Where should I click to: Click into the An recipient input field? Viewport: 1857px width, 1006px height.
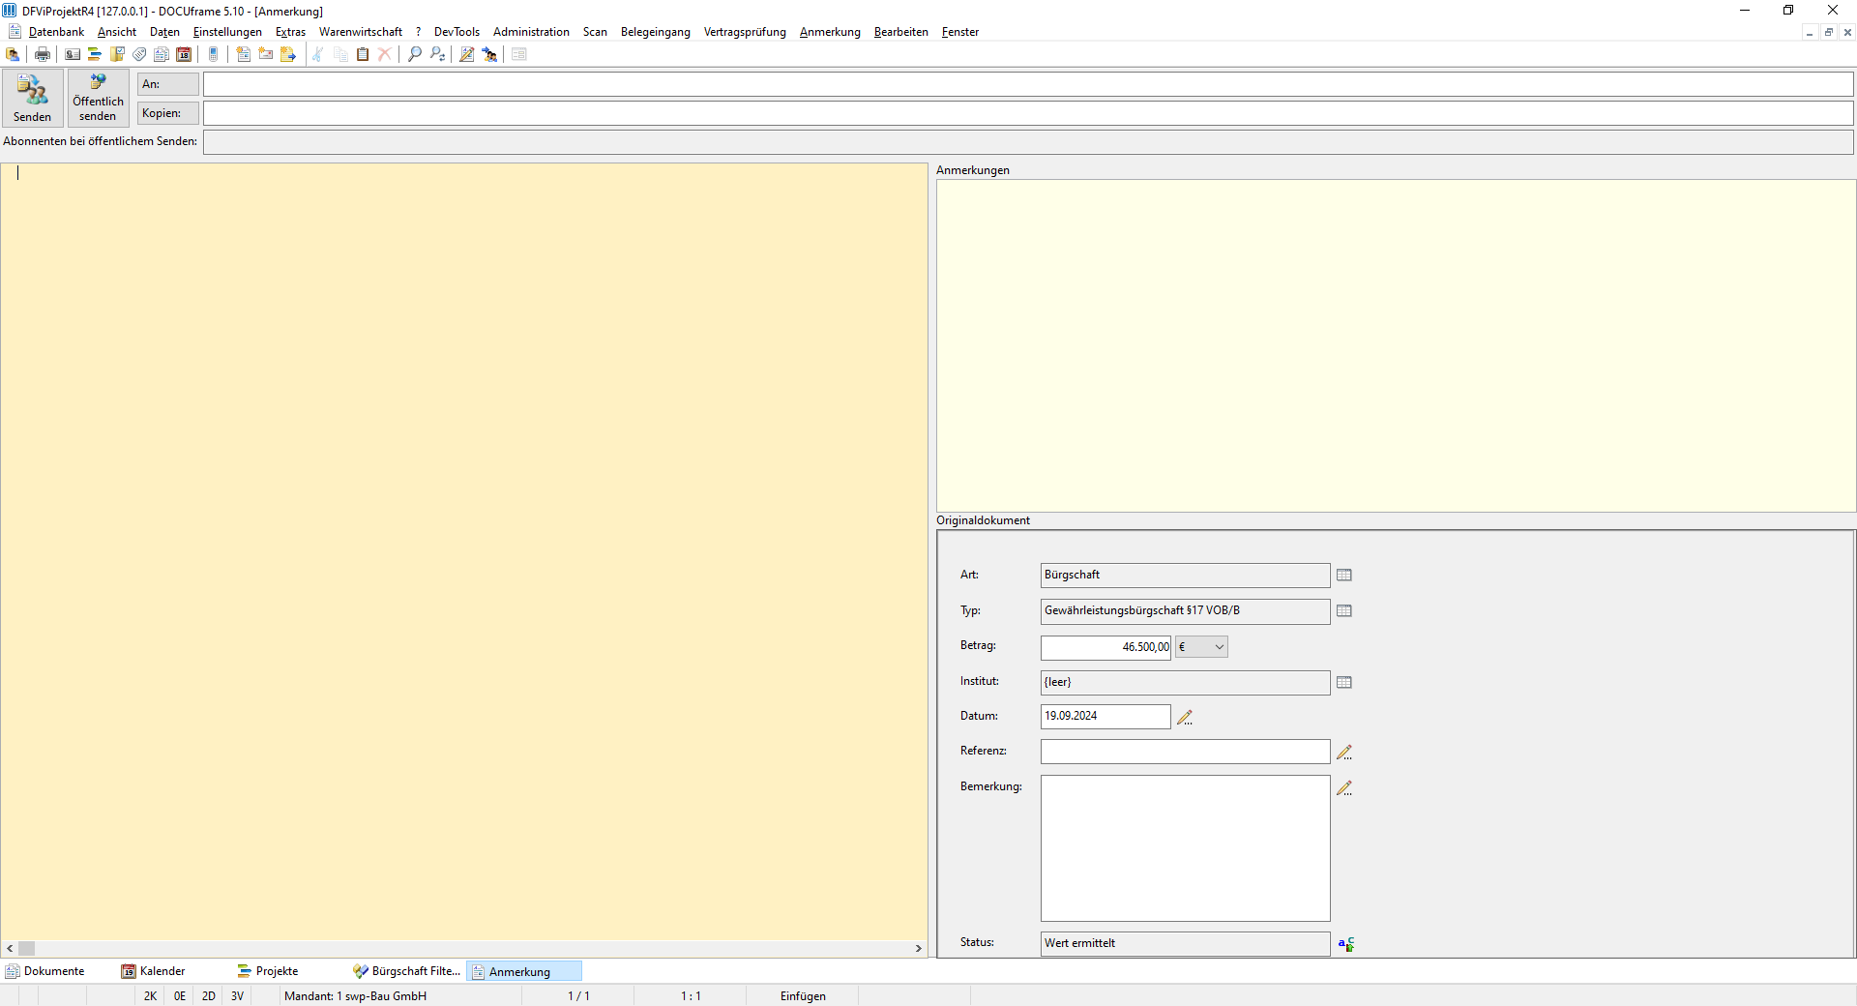pos(1028,84)
